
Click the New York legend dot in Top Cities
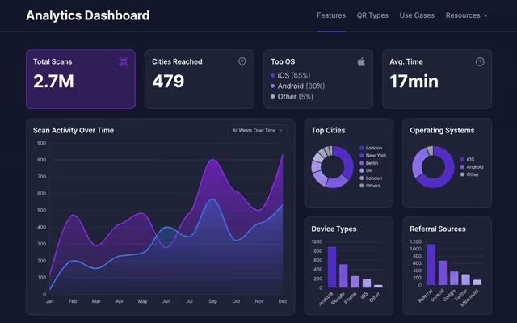pos(362,156)
